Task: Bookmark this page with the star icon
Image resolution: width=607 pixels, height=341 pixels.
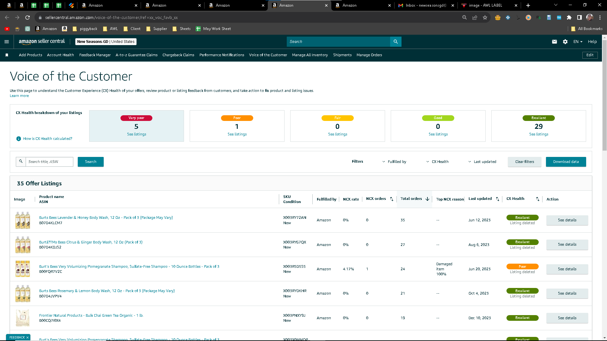Action: 485,18
